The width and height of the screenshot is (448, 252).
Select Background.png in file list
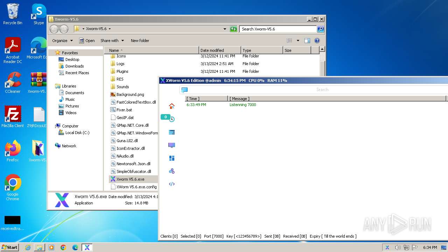click(x=130, y=94)
